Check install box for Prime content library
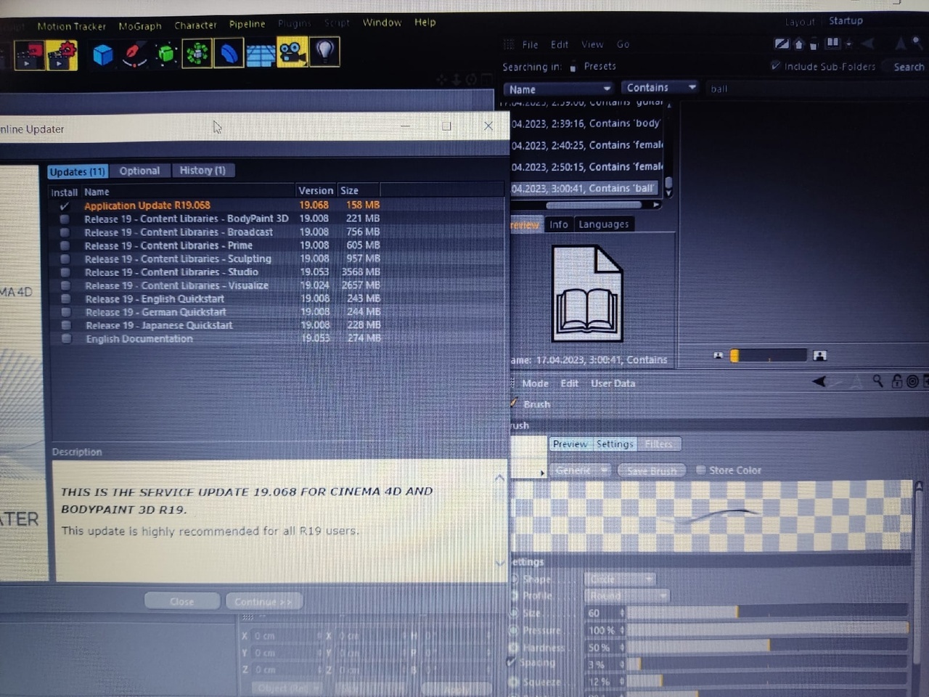Screen dimensions: 929x697 point(65,246)
